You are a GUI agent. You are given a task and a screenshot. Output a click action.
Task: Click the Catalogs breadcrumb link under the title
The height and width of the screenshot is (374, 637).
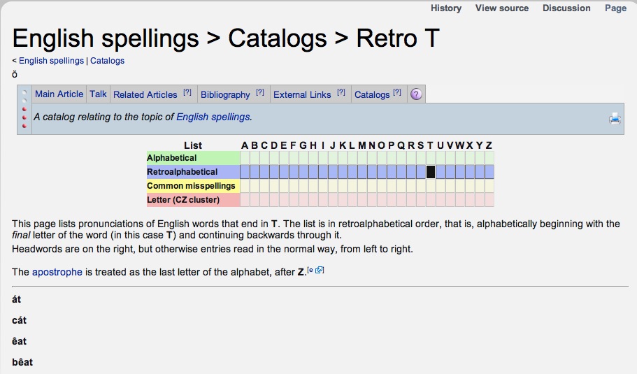[x=107, y=61]
